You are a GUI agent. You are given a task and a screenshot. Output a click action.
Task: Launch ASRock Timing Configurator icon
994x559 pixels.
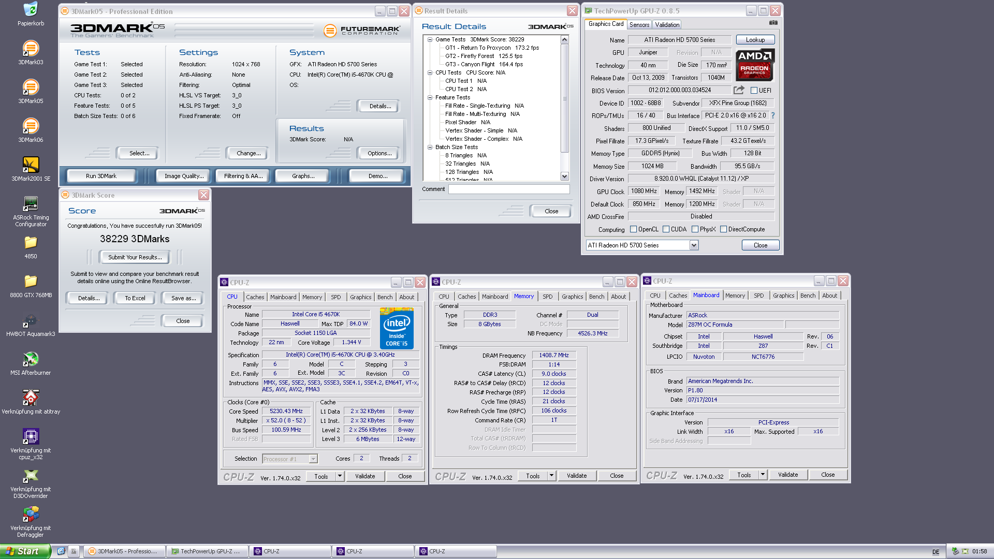pos(31,211)
